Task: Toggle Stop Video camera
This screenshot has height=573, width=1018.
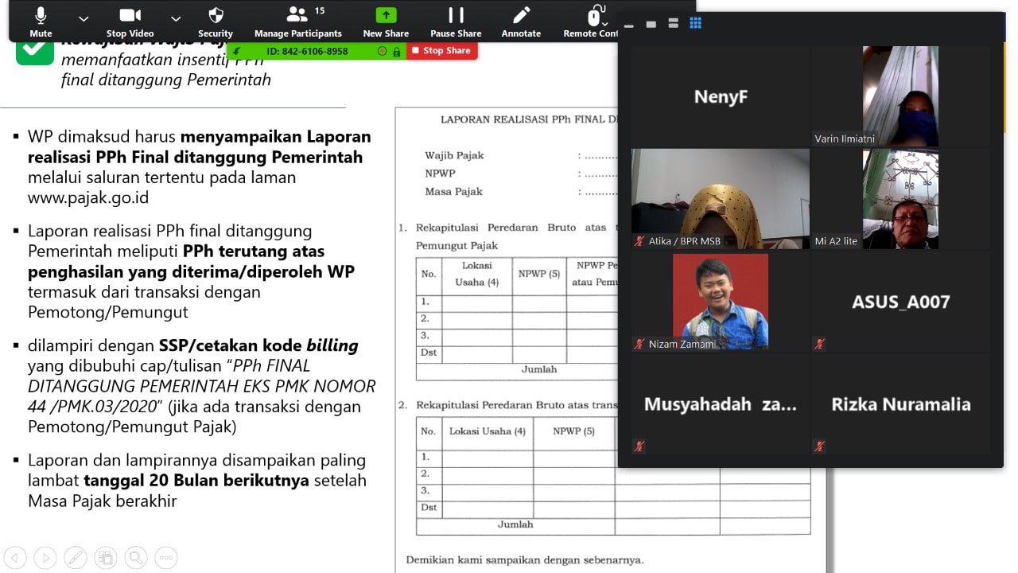Action: point(130,21)
